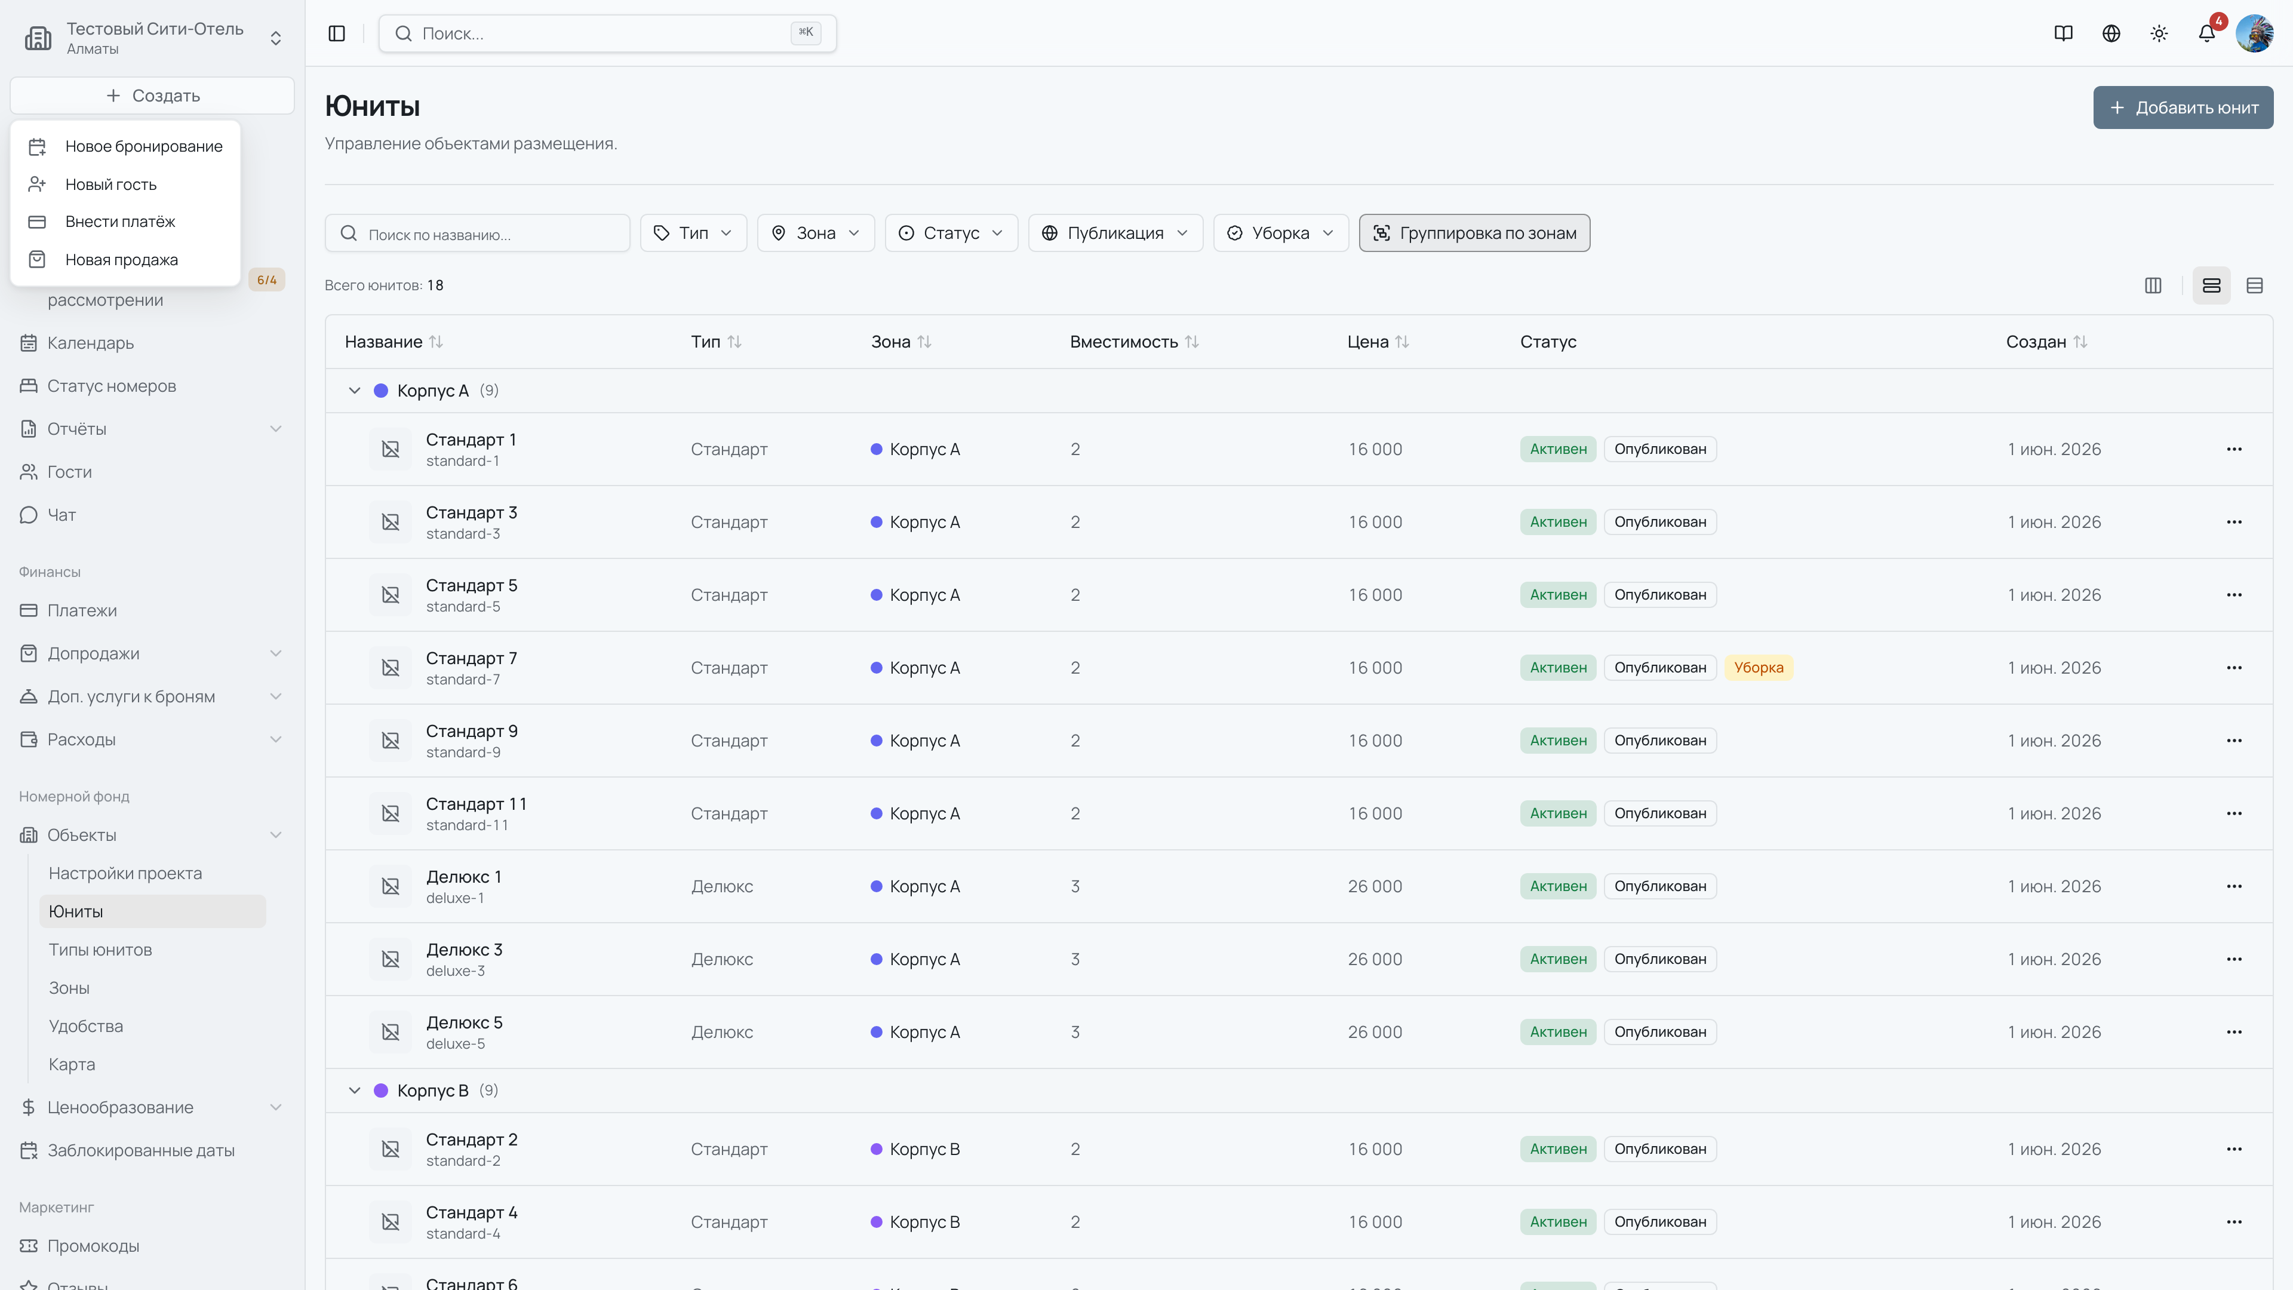Open Типы юнитов submenu item

(152, 950)
